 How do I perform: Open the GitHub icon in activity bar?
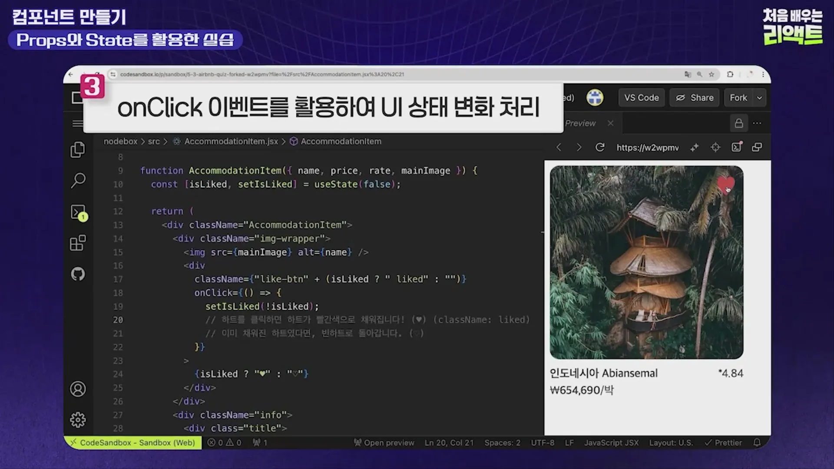pyautogui.click(x=78, y=274)
